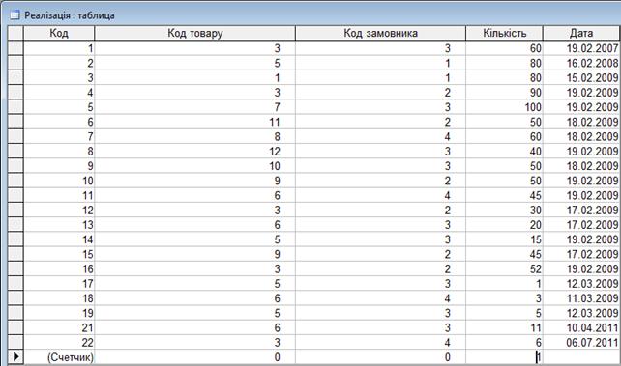The height and width of the screenshot is (366, 621).
Task: Click the date cell 06.07.2011
Action: (581, 342)
